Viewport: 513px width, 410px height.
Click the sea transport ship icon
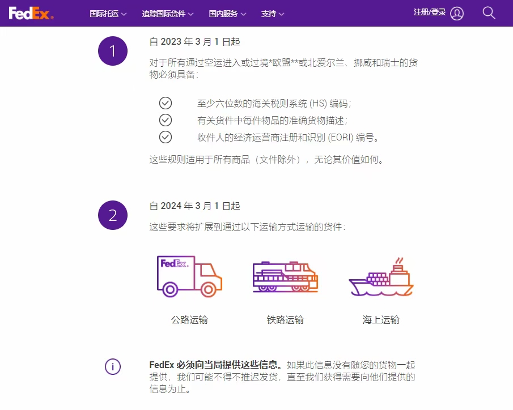coord(381,277)
